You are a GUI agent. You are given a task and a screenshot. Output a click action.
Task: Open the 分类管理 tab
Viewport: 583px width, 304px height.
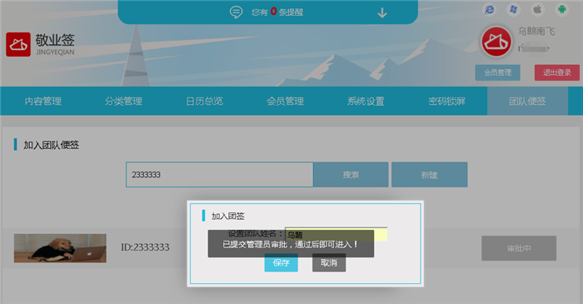click(x=123, y=101)
